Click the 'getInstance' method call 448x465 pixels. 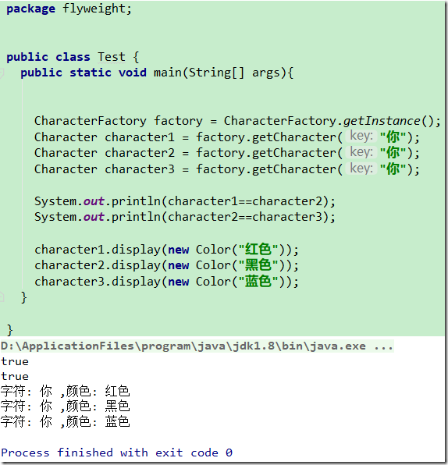tap(382, 121)
